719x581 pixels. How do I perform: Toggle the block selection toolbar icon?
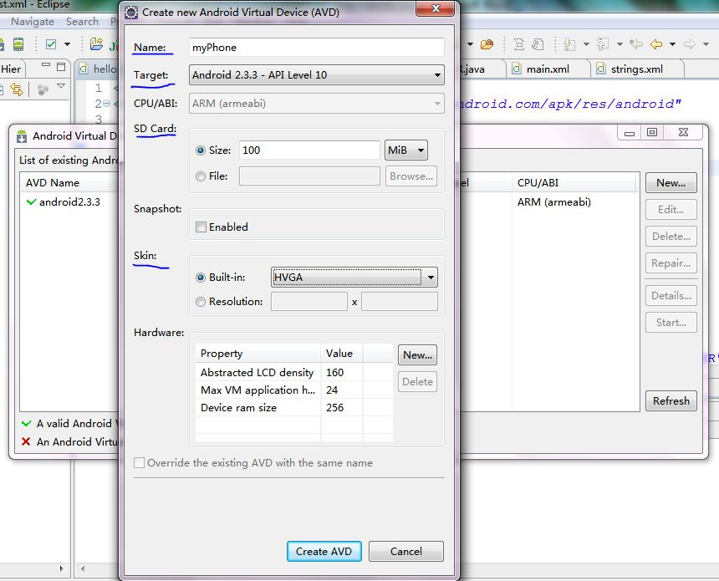click(x=519, y=44)
